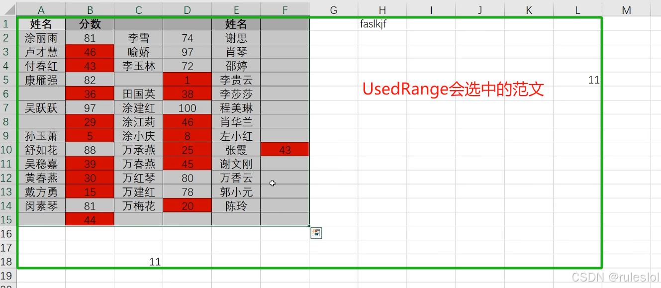
Task: Select the cell with name 戴方勇
Action: 41,192
